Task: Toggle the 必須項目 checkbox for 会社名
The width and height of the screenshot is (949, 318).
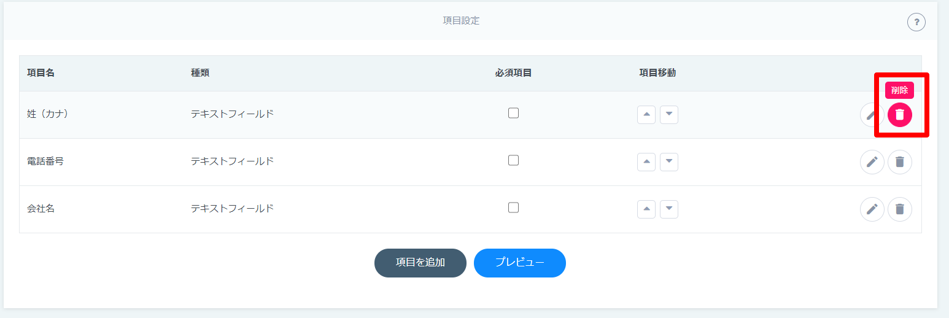Action: point(514,207)
